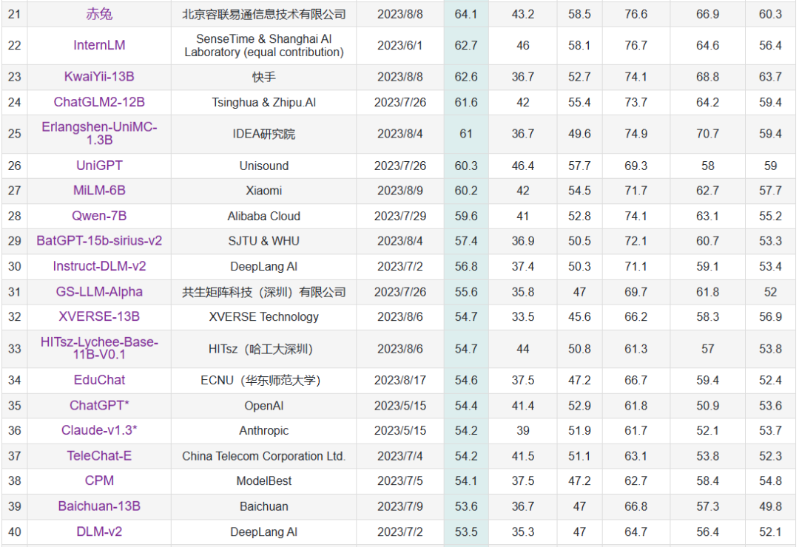
Task: Open the CPM model link
Action: click(x=99, y=480)
